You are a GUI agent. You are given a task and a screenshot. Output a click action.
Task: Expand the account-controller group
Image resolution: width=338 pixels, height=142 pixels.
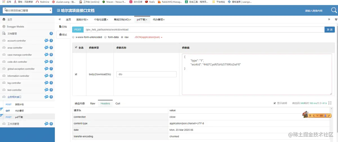[27, 41]
